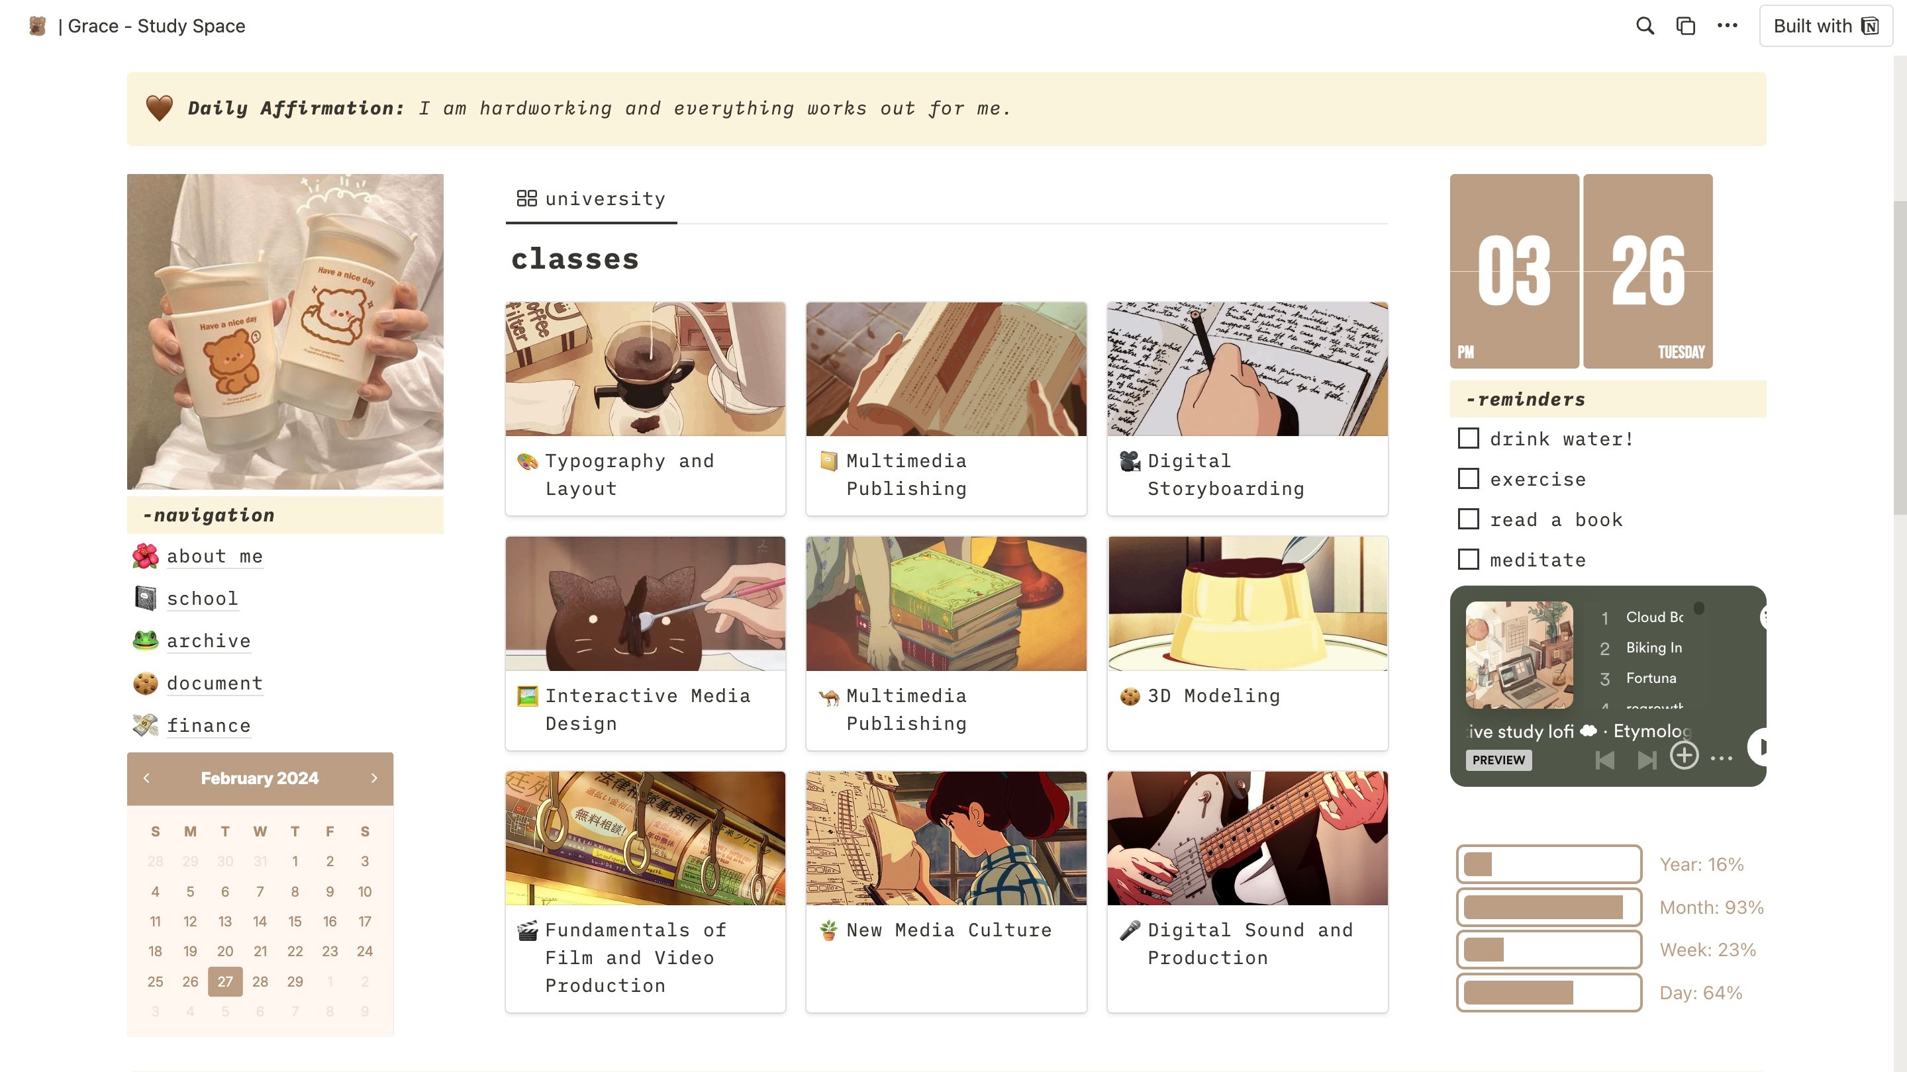
Task: Mark meditate reminder as done
Action: pos(1468,559)
